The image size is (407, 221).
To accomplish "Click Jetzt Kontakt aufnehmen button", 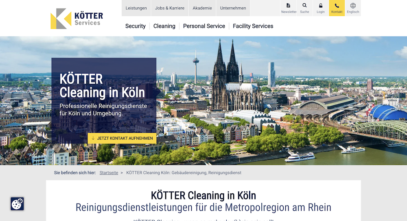I will coord(122,139).
